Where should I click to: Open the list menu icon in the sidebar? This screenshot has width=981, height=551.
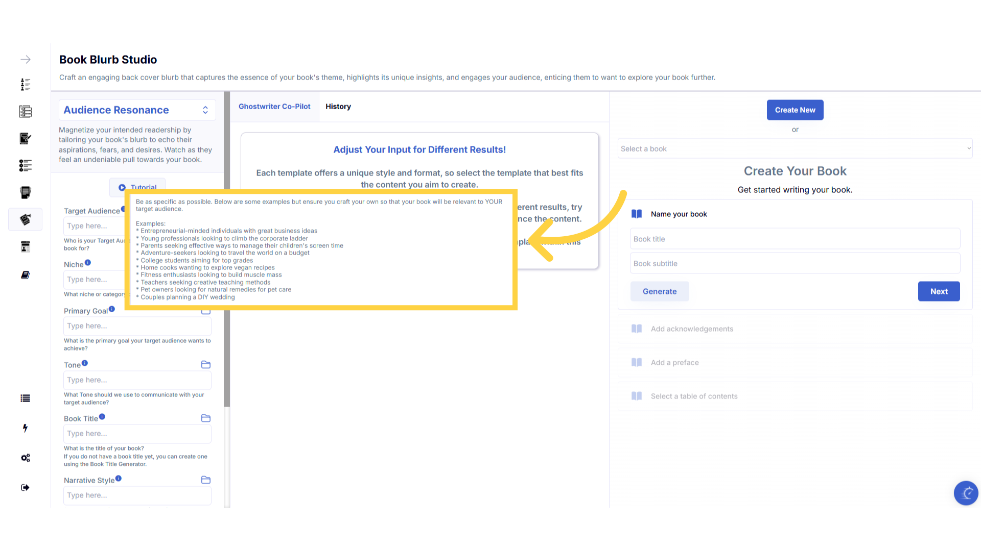(25, 398)
